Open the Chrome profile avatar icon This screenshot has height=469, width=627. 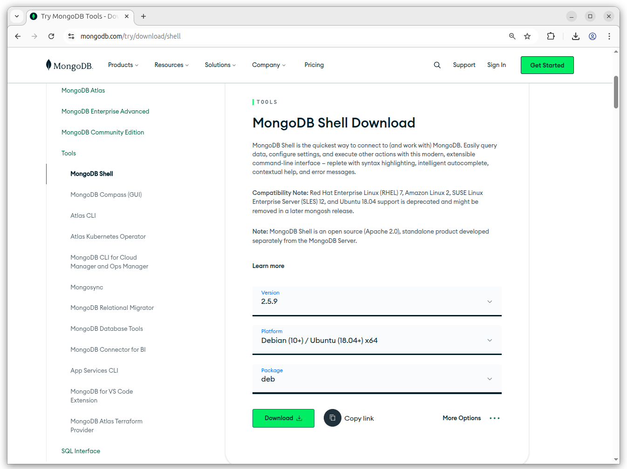pyautogui.click(x=593, y=36)
